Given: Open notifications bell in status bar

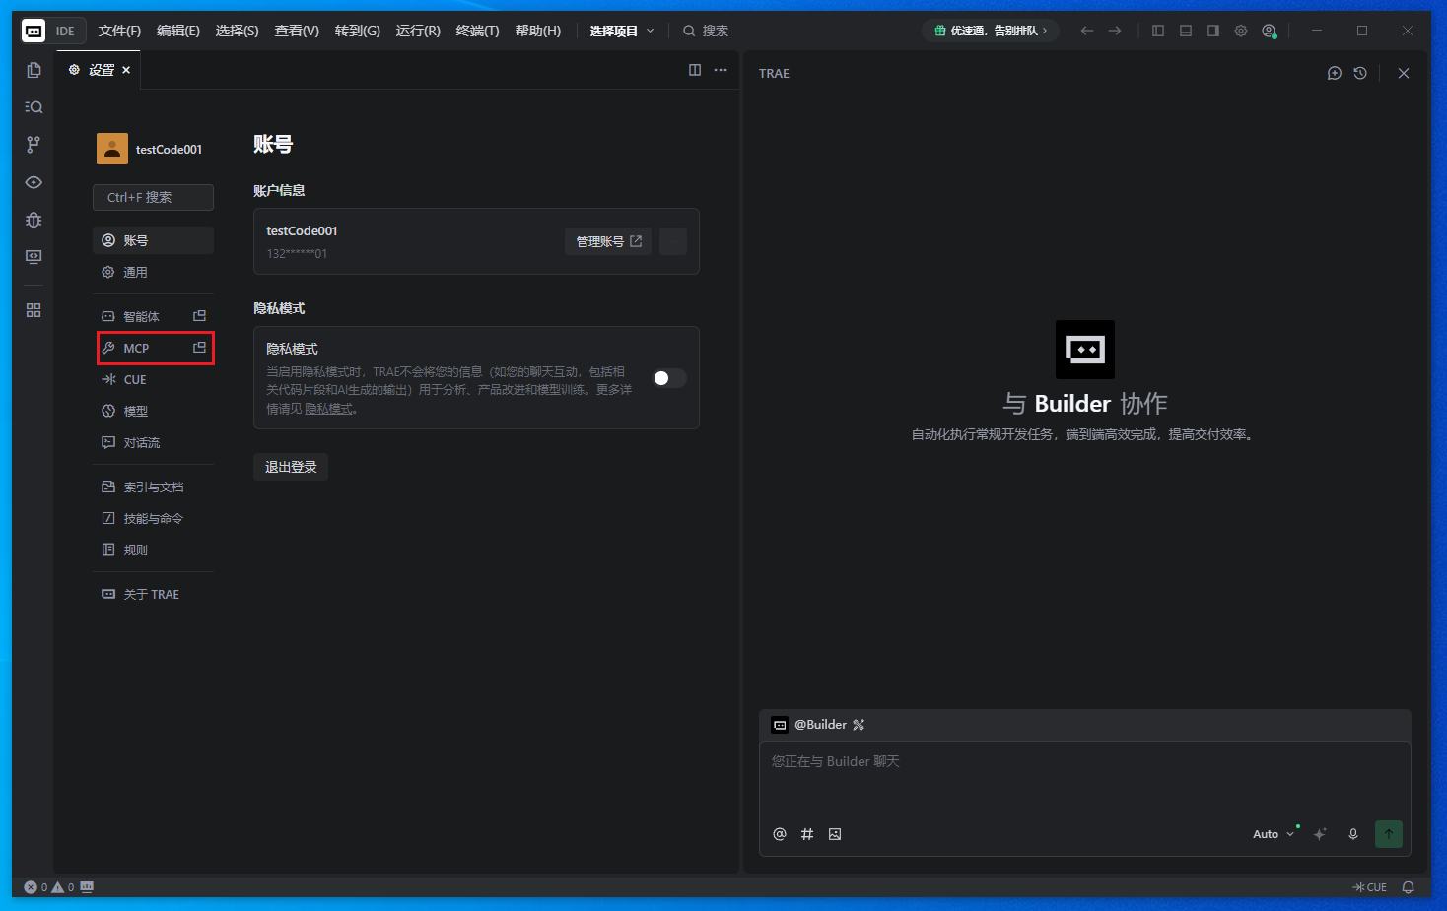Looking at the screenshot, I should pos(1409,887).
